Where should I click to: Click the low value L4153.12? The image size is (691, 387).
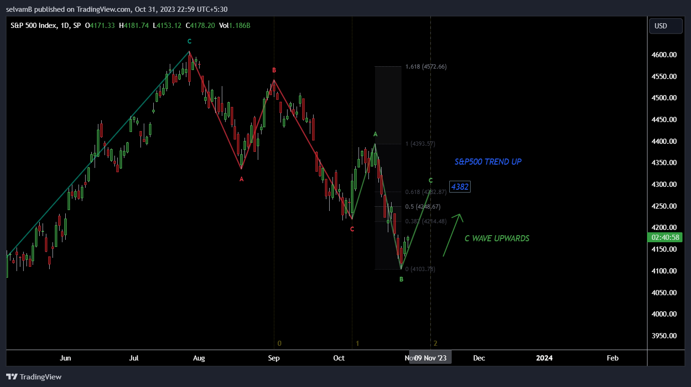click(x=167, y=26)
